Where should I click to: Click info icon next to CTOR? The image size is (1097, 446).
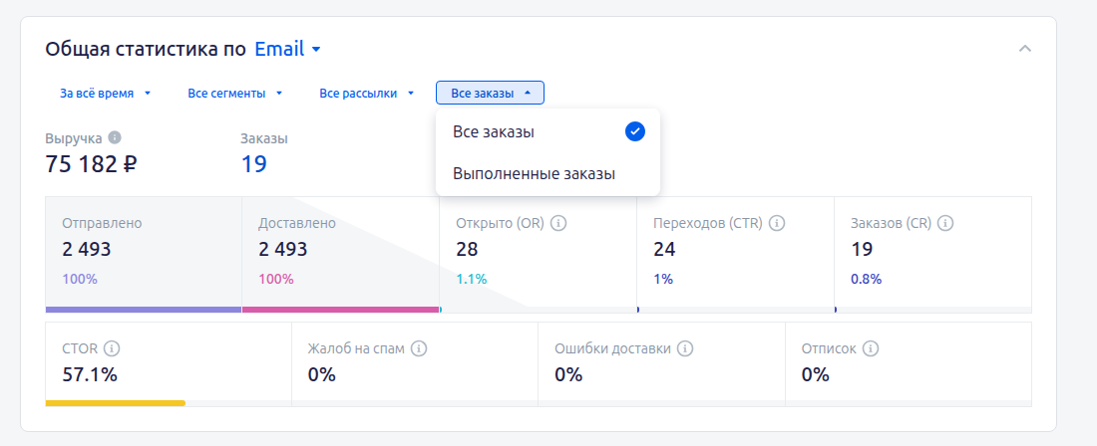pos(112,348)
